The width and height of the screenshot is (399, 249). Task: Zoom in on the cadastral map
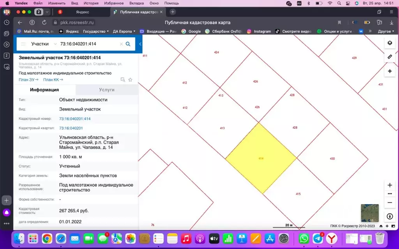tap(390, 185)
